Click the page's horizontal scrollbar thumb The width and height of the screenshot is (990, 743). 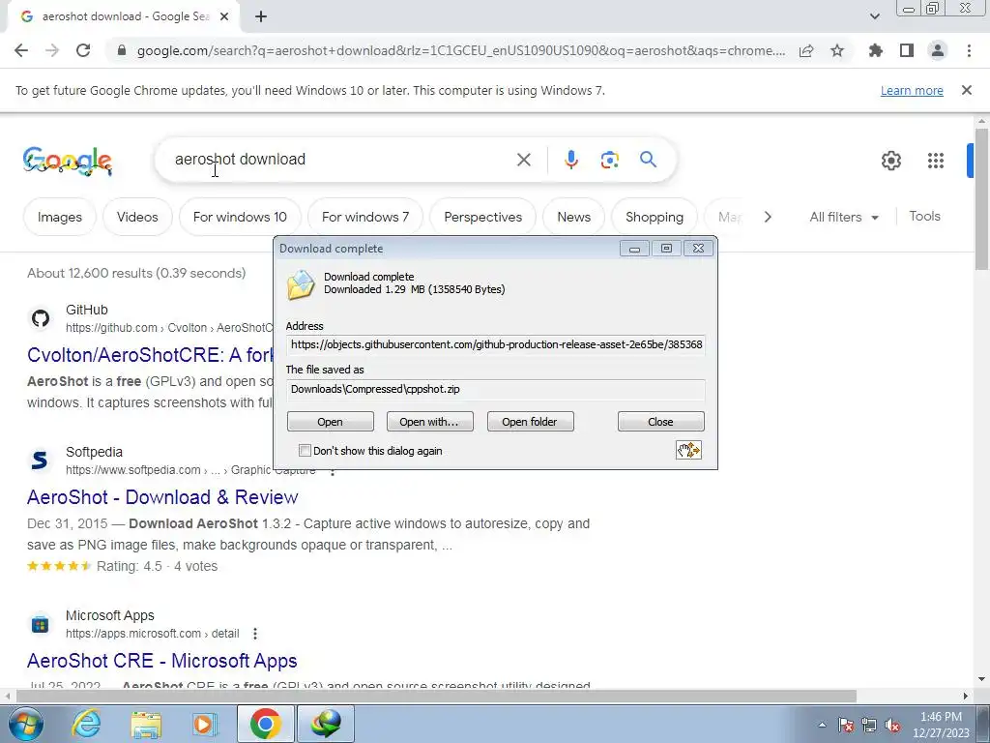tap(436, 696)
